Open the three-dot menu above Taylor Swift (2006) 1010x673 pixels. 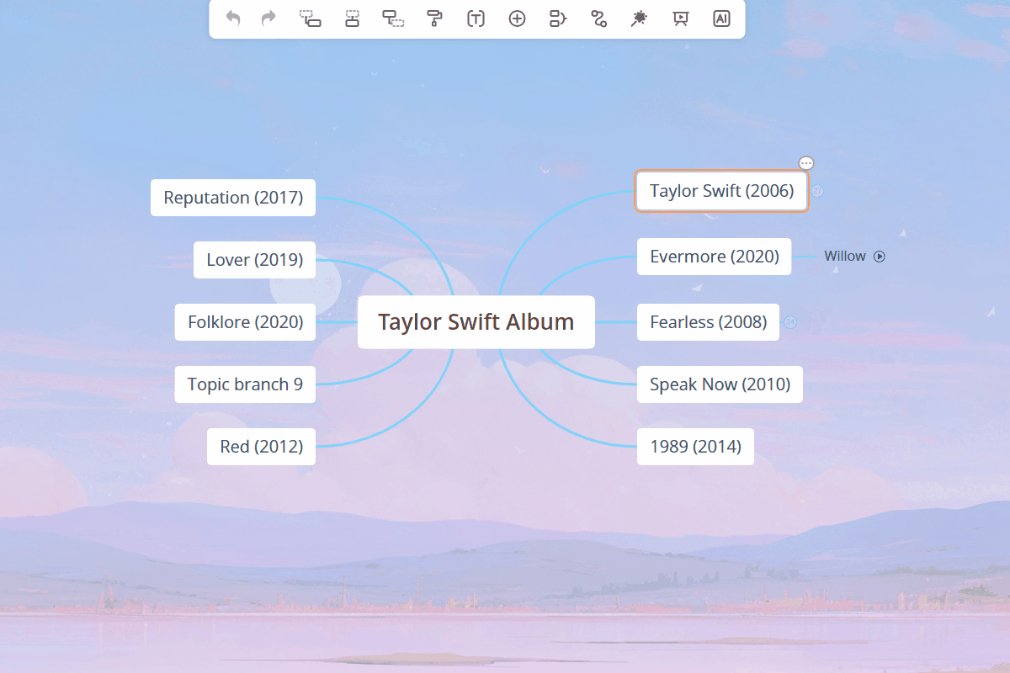click(x=806, y=163)
